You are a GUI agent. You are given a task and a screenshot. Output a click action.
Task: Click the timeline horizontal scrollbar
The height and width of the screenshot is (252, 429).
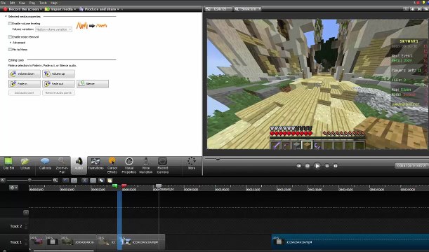coord(63,251)
